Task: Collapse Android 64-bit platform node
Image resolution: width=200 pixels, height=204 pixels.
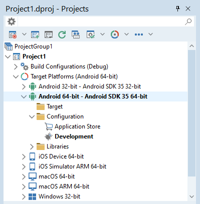Action: click(x=24, y=96)
